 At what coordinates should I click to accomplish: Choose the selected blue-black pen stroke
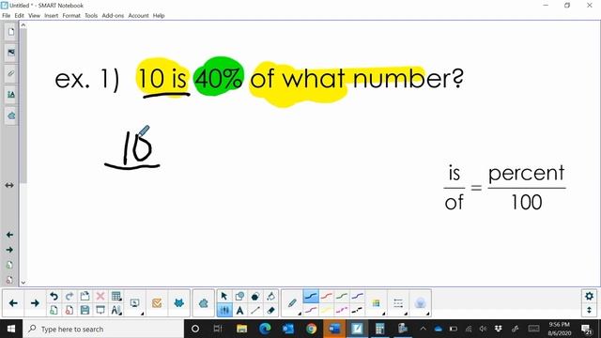pyautogui.click(x=311, y=297)
